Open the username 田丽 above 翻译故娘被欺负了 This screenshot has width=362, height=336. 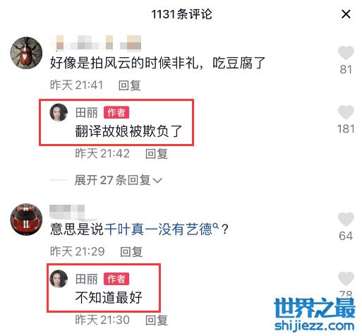click(x=86, y=113)
